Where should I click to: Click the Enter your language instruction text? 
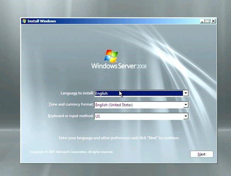119,138
